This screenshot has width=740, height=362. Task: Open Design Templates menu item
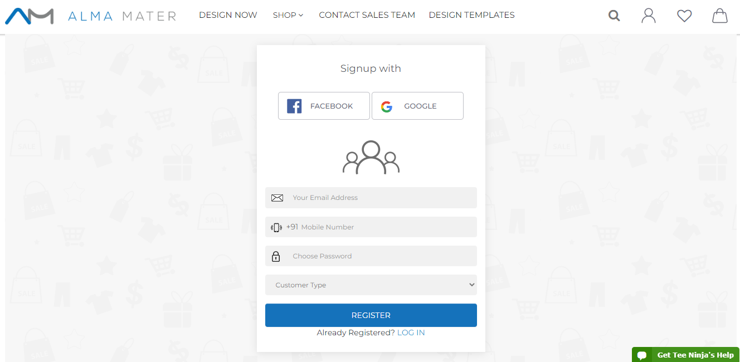point(471,15)
